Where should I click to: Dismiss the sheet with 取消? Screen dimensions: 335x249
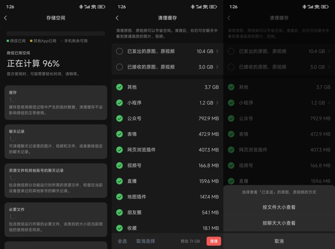tap(279, 241)
